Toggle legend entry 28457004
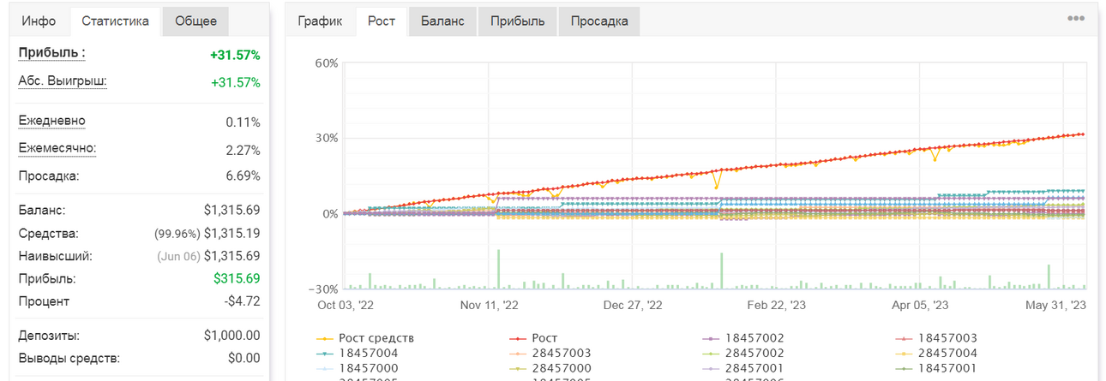The width and height of the screenshot is (1106, 381). point(935,353)
